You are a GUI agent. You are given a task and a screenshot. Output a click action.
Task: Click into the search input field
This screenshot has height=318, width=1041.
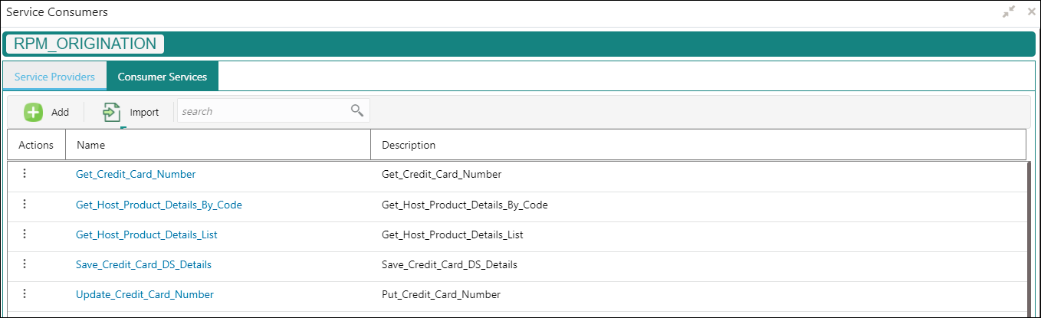pyautogui.click(x=263, y=111)
